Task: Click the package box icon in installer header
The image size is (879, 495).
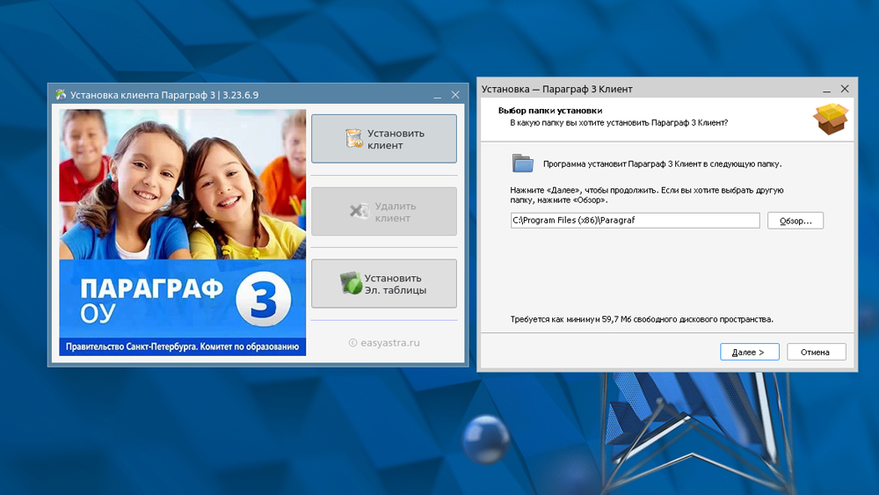Action: pyautogui.click(x=831, y=119)
